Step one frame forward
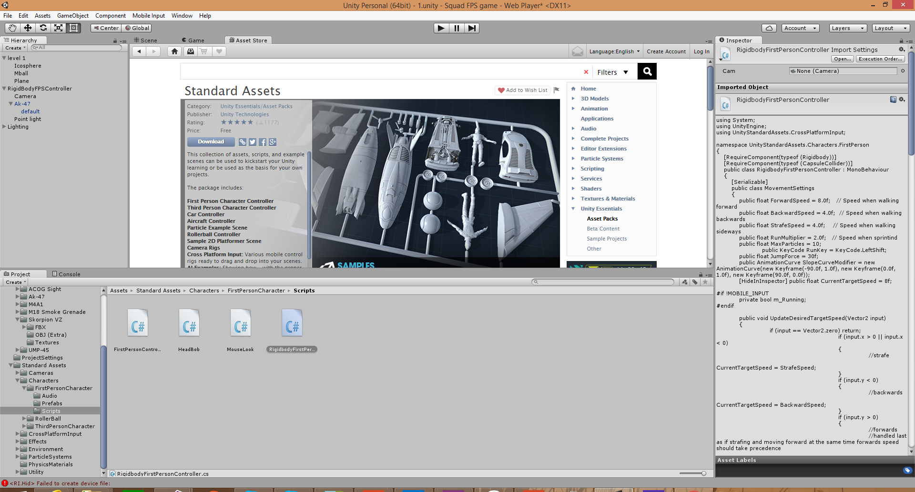915x492 pixels. 472,28
